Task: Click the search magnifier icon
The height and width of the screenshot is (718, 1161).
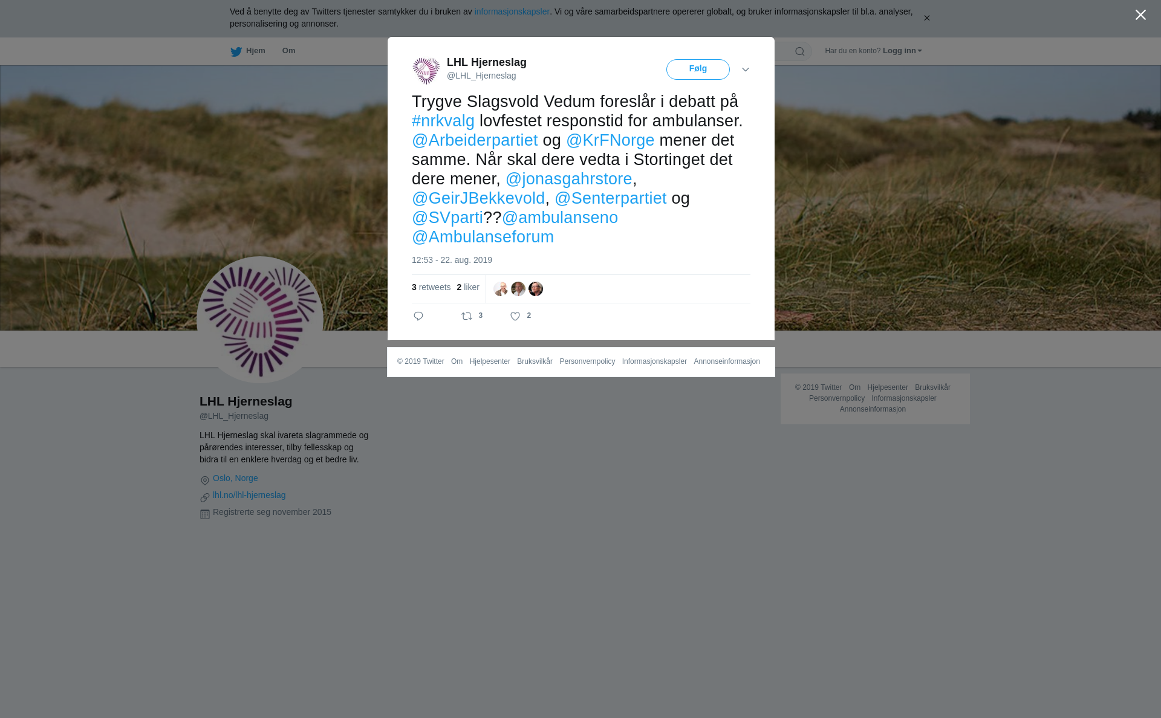Action: click(x=800, y=51)
